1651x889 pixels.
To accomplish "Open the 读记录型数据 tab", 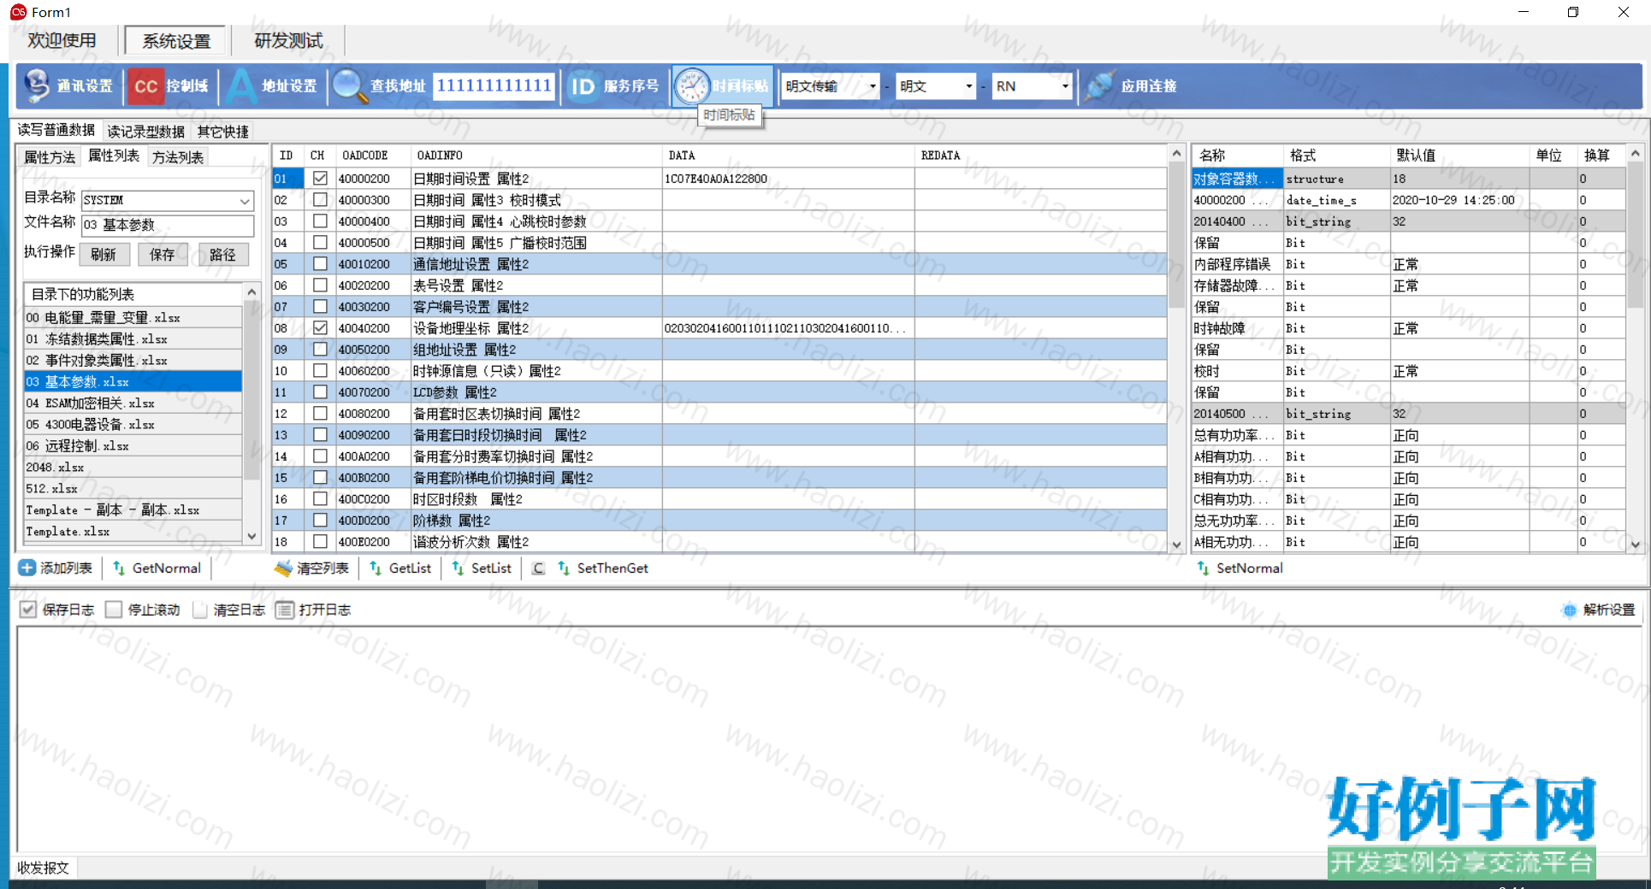I will pyautogui.click(x=145, y=132).
